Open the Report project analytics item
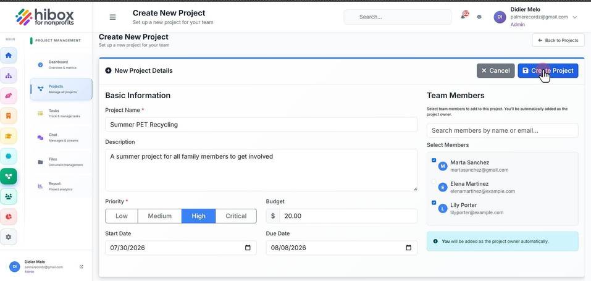Image resolution: width=591 pixels, height=281 pixels. coord(61,187)
